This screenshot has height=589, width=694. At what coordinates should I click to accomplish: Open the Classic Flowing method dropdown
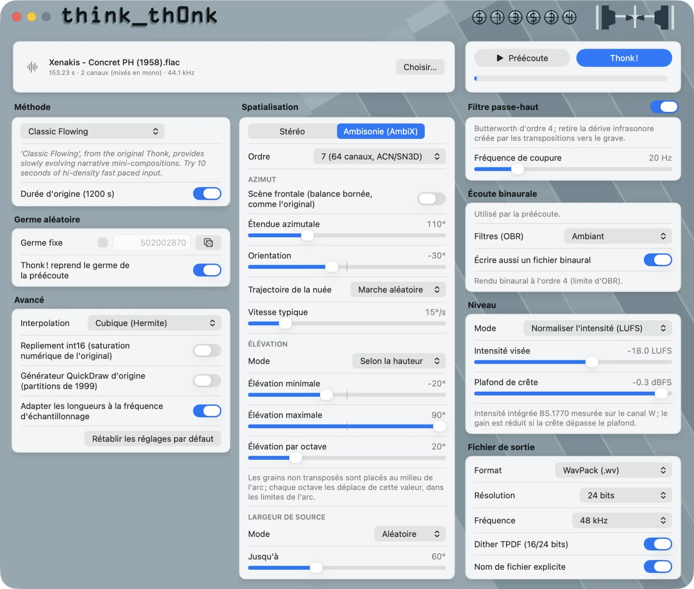(x=93, y=131)
